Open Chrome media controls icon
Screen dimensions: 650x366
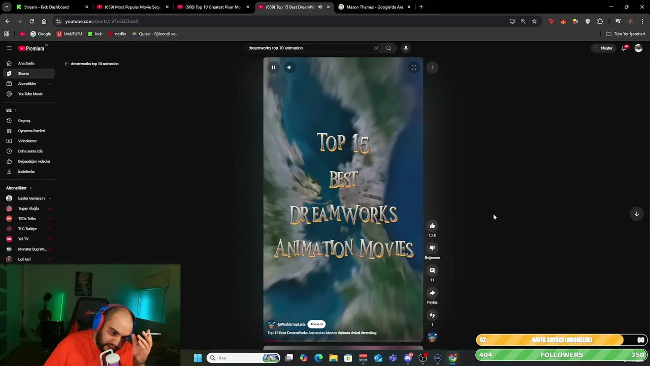tap(618, 21)
